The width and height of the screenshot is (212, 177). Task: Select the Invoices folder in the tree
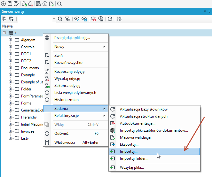[28, 131]
